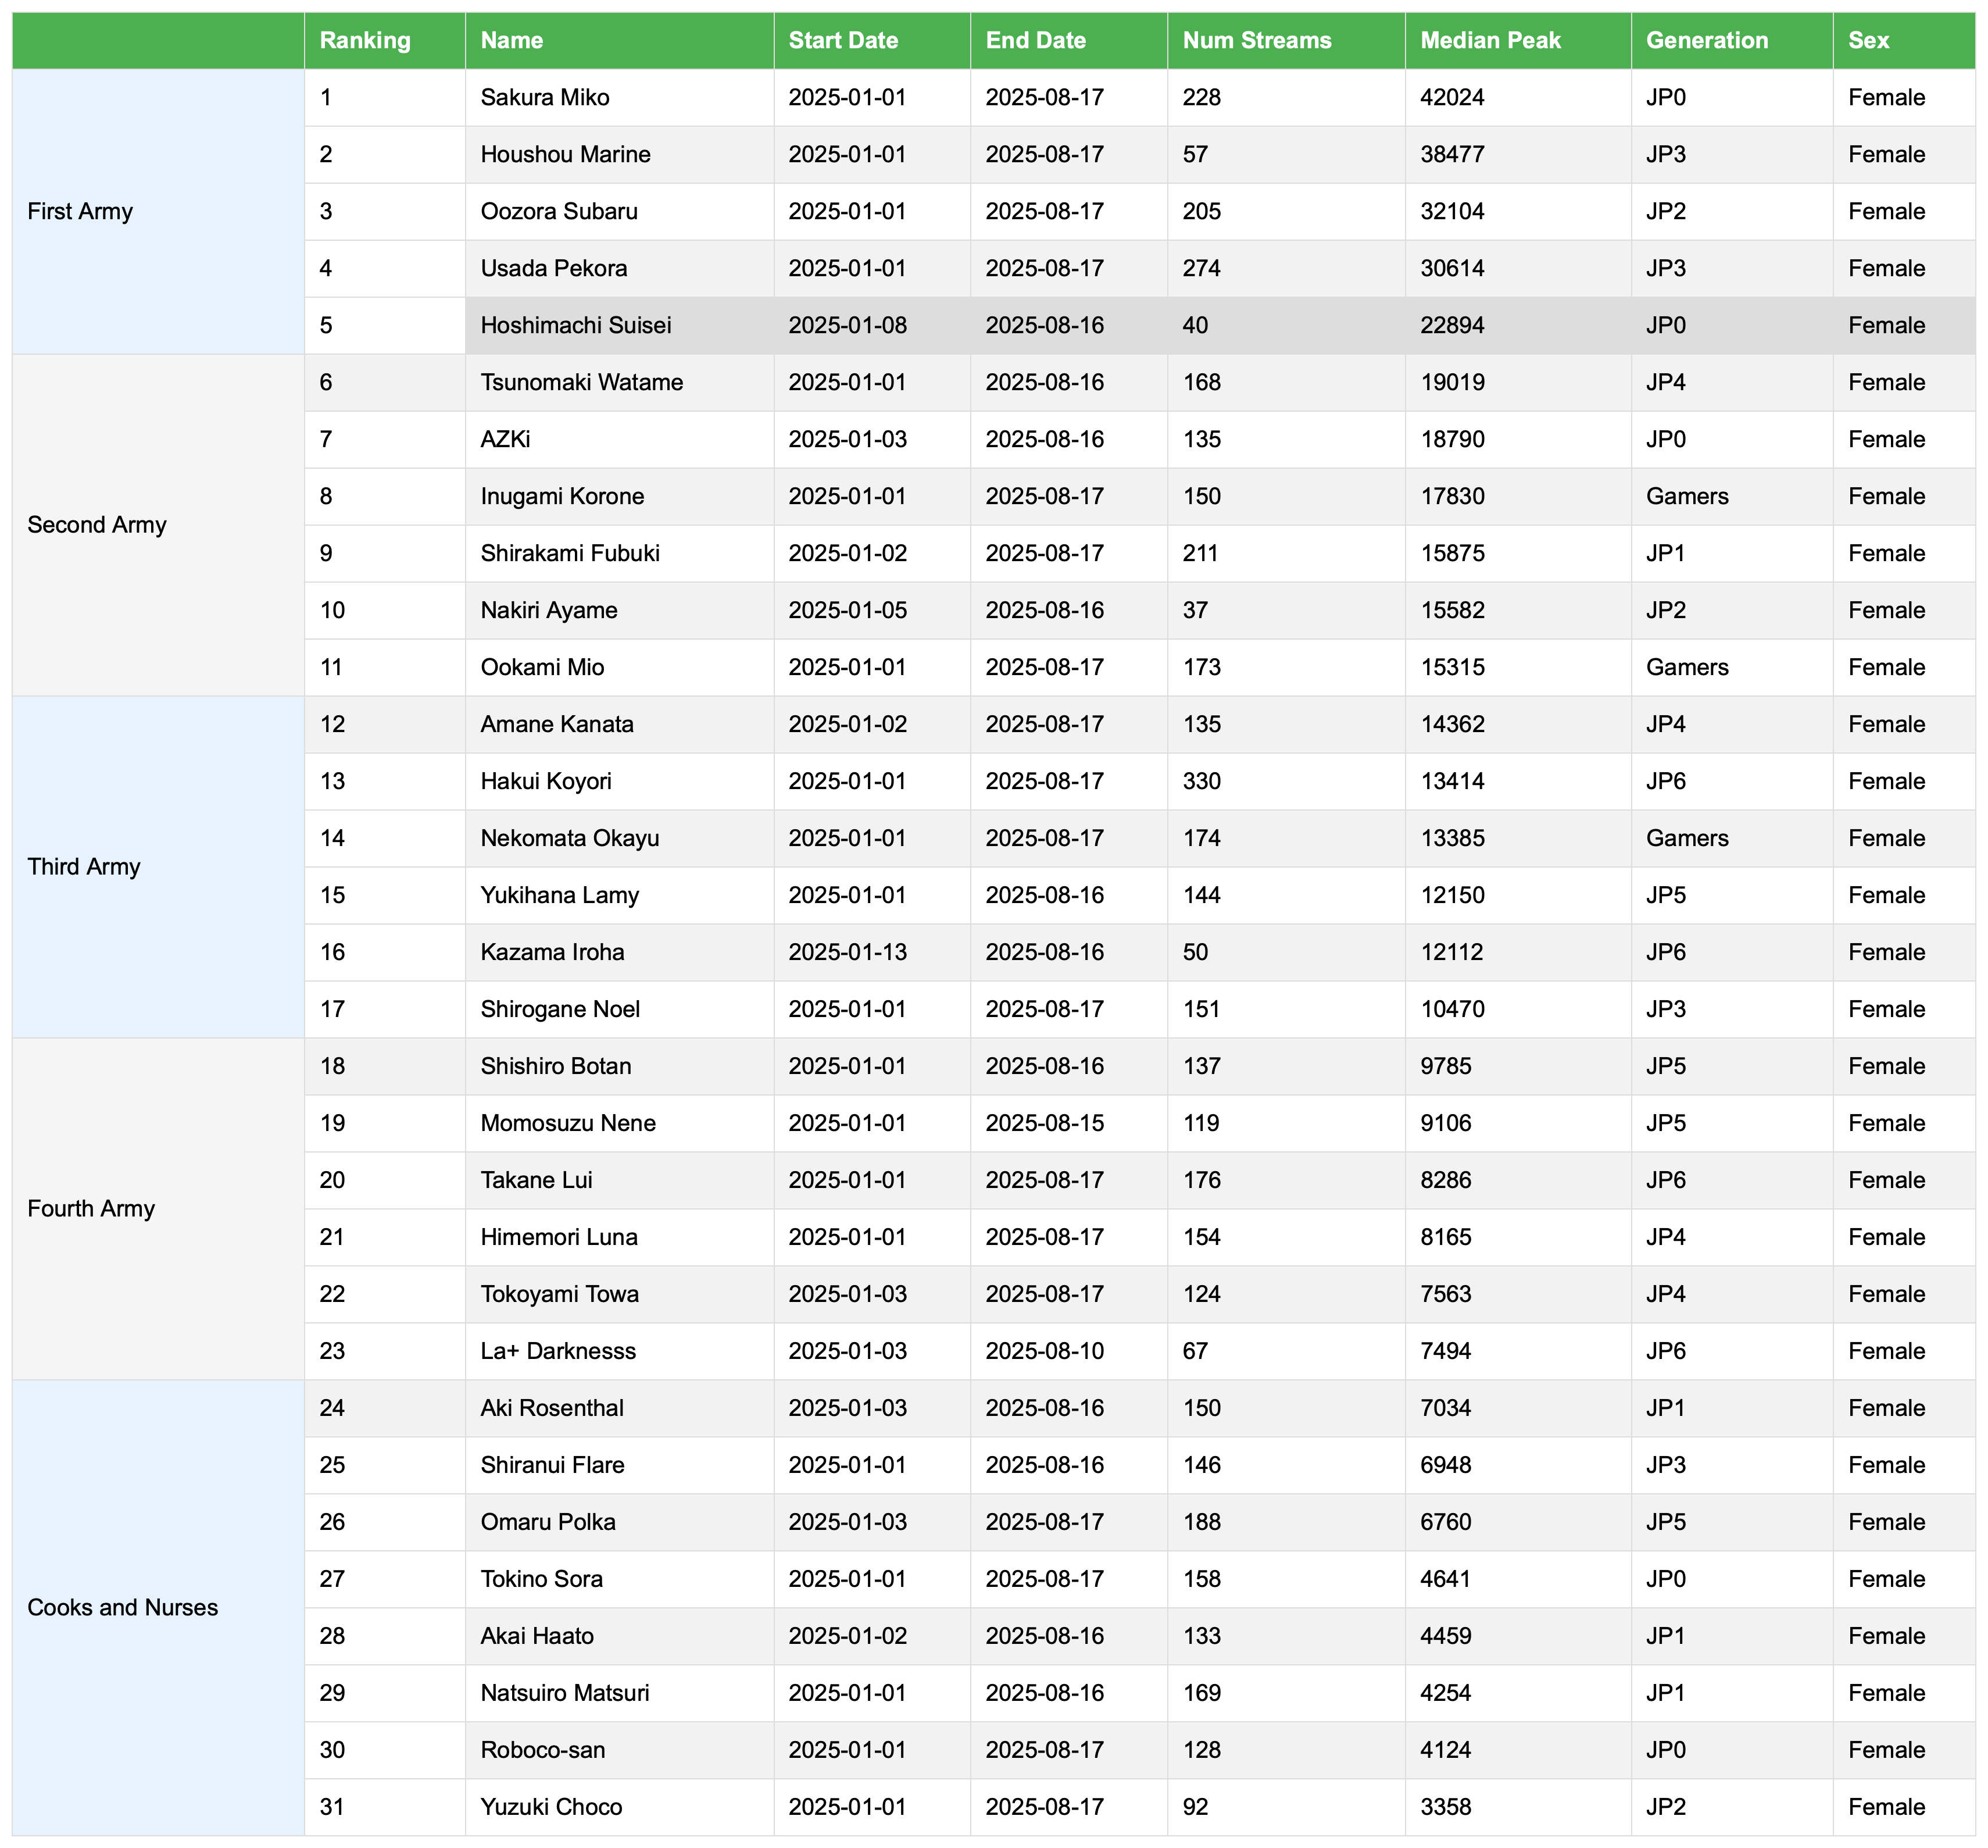
Task: Click the name Shiranui Flare
Action: (x=553, y=1465)
